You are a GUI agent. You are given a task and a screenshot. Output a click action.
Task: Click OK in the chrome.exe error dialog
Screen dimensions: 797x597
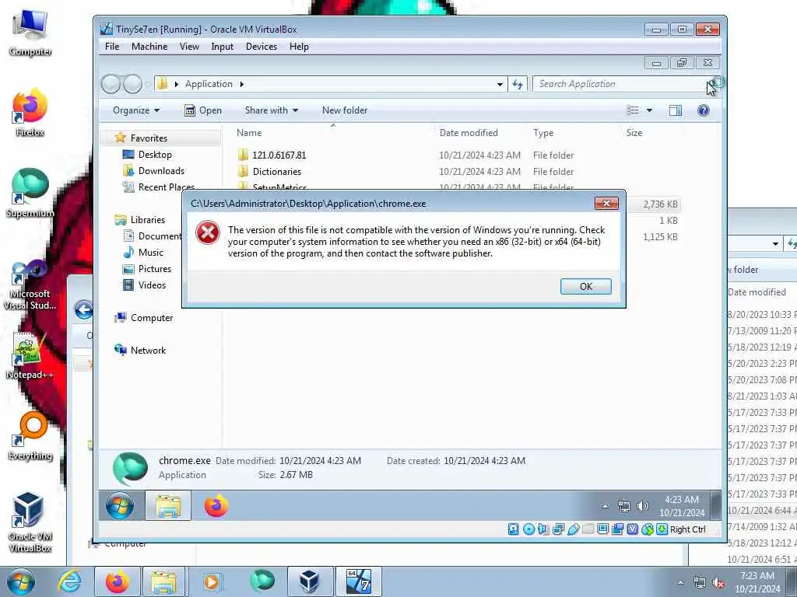[x=585, y=286]
